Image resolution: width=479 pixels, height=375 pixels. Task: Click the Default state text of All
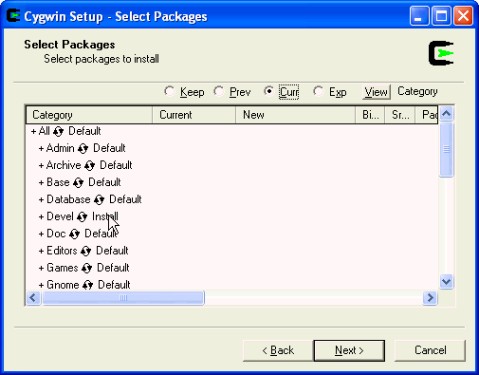pyautogui.click(x=84, y=131)
